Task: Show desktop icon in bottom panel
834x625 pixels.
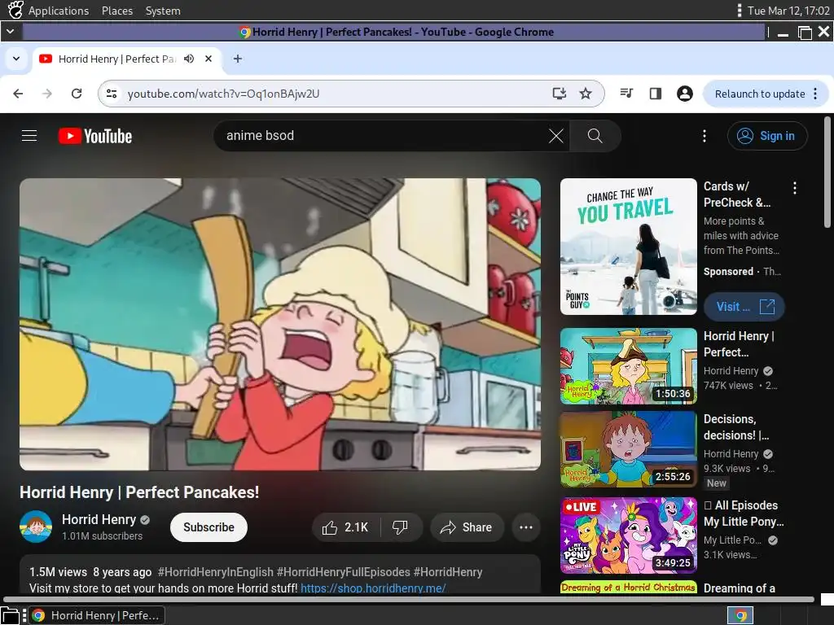Action: click(10, 615)
